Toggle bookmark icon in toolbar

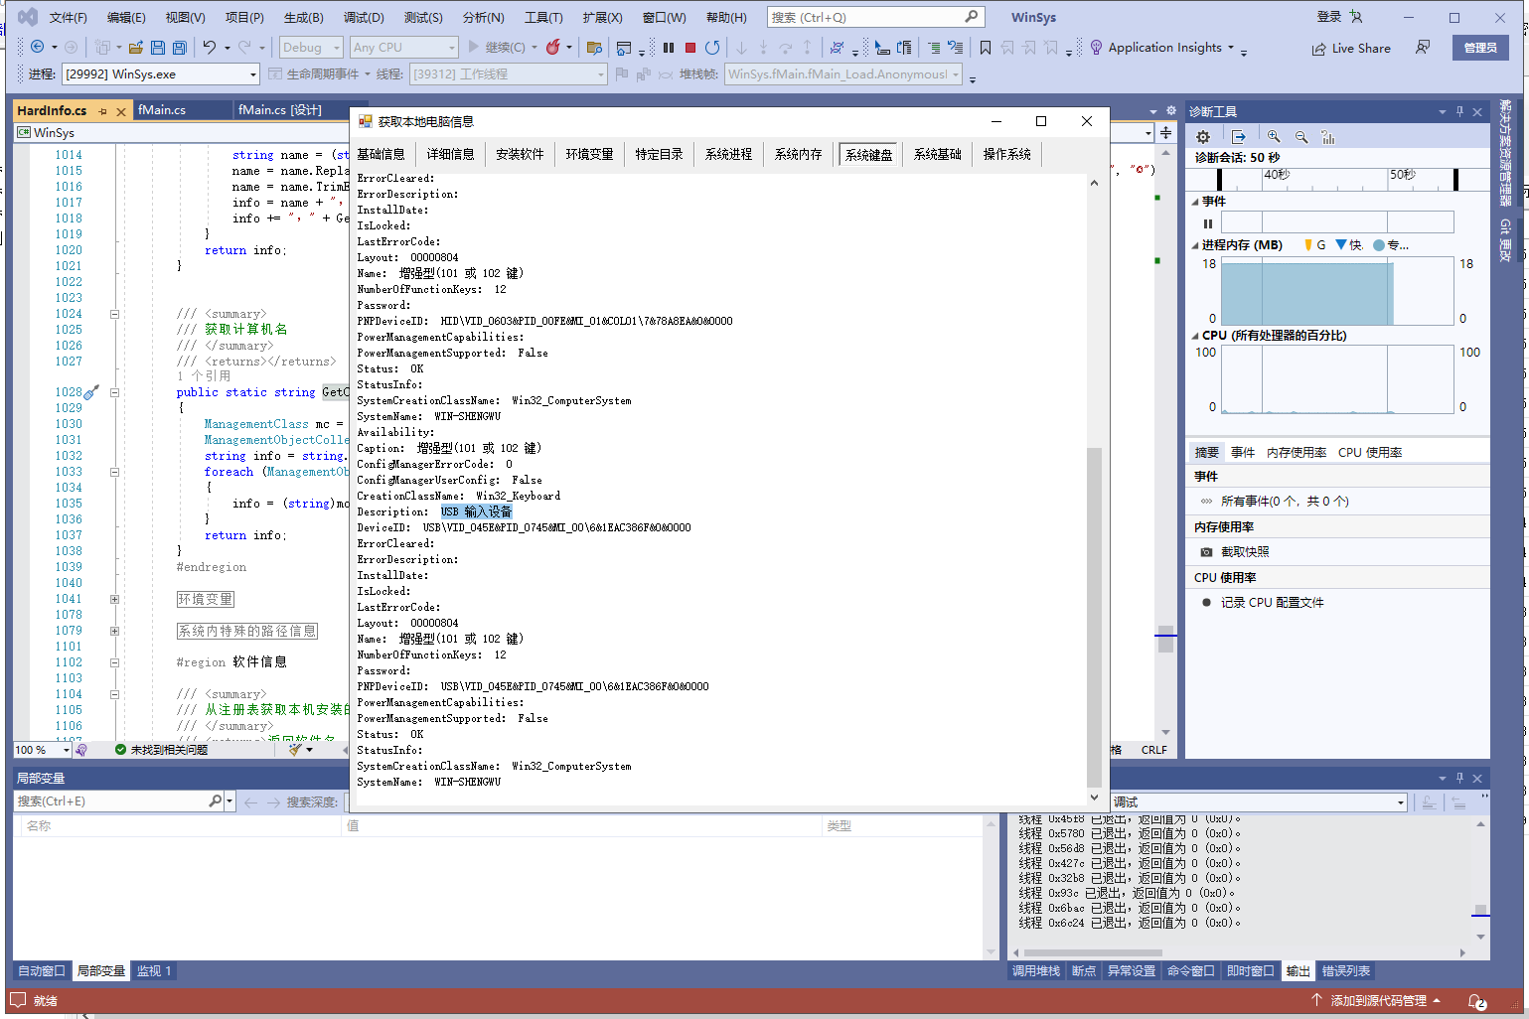tap(986, 47)
